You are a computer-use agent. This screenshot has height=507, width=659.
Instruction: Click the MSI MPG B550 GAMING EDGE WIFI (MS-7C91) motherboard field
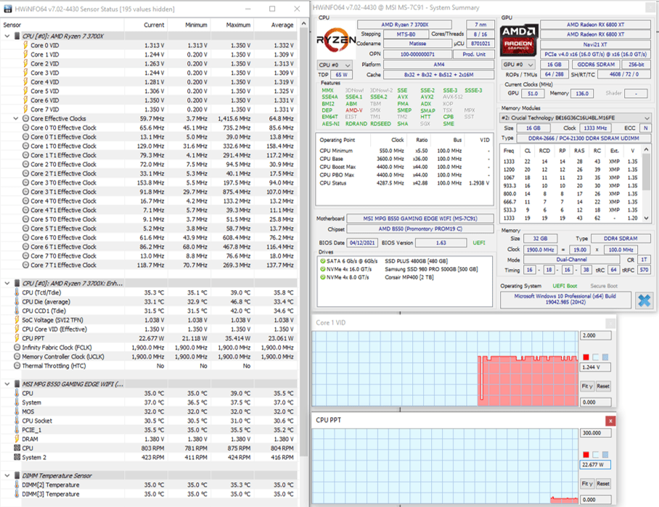click(420, 218)
